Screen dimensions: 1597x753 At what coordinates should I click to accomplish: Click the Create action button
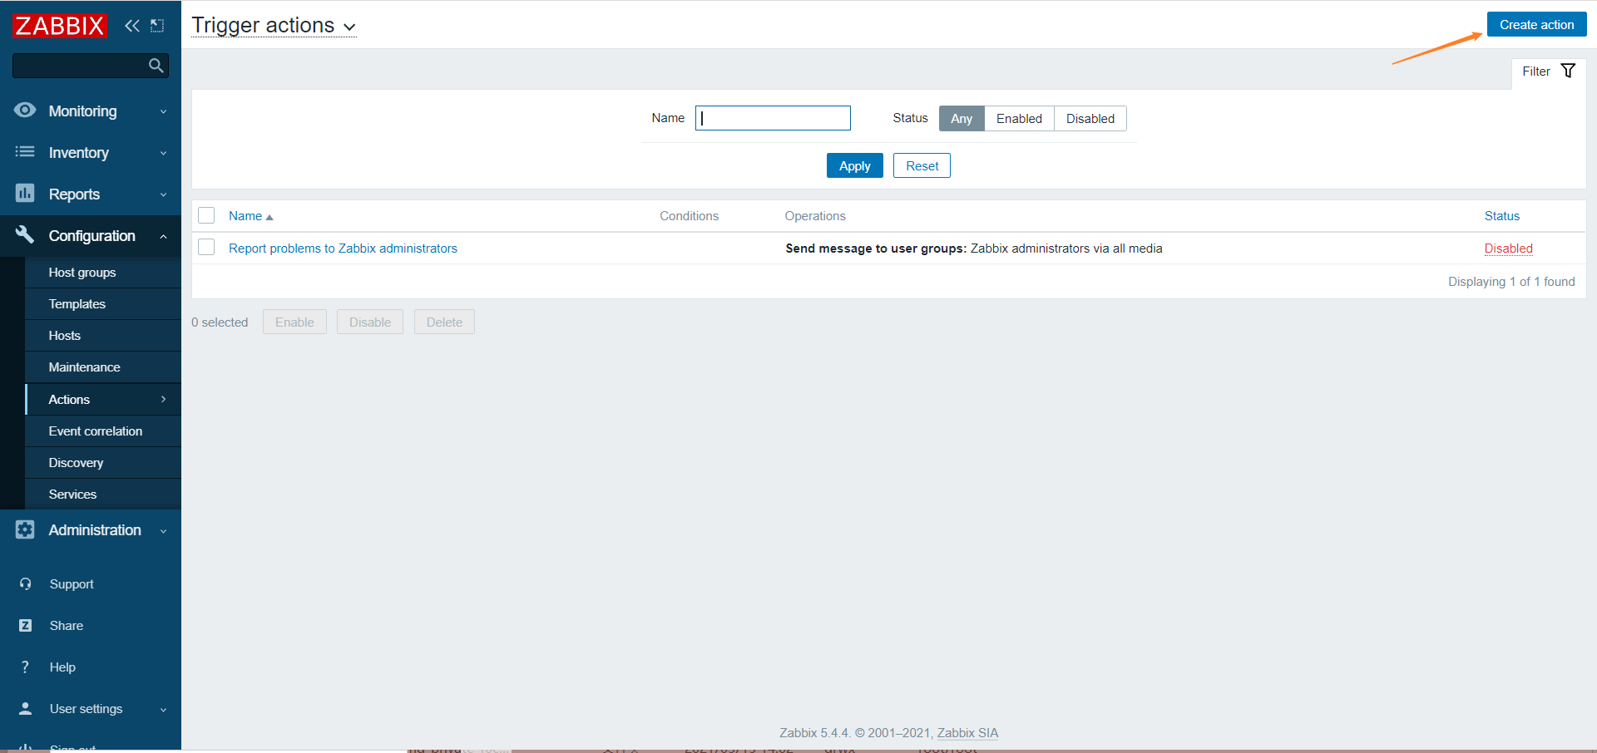point(1536,25)
